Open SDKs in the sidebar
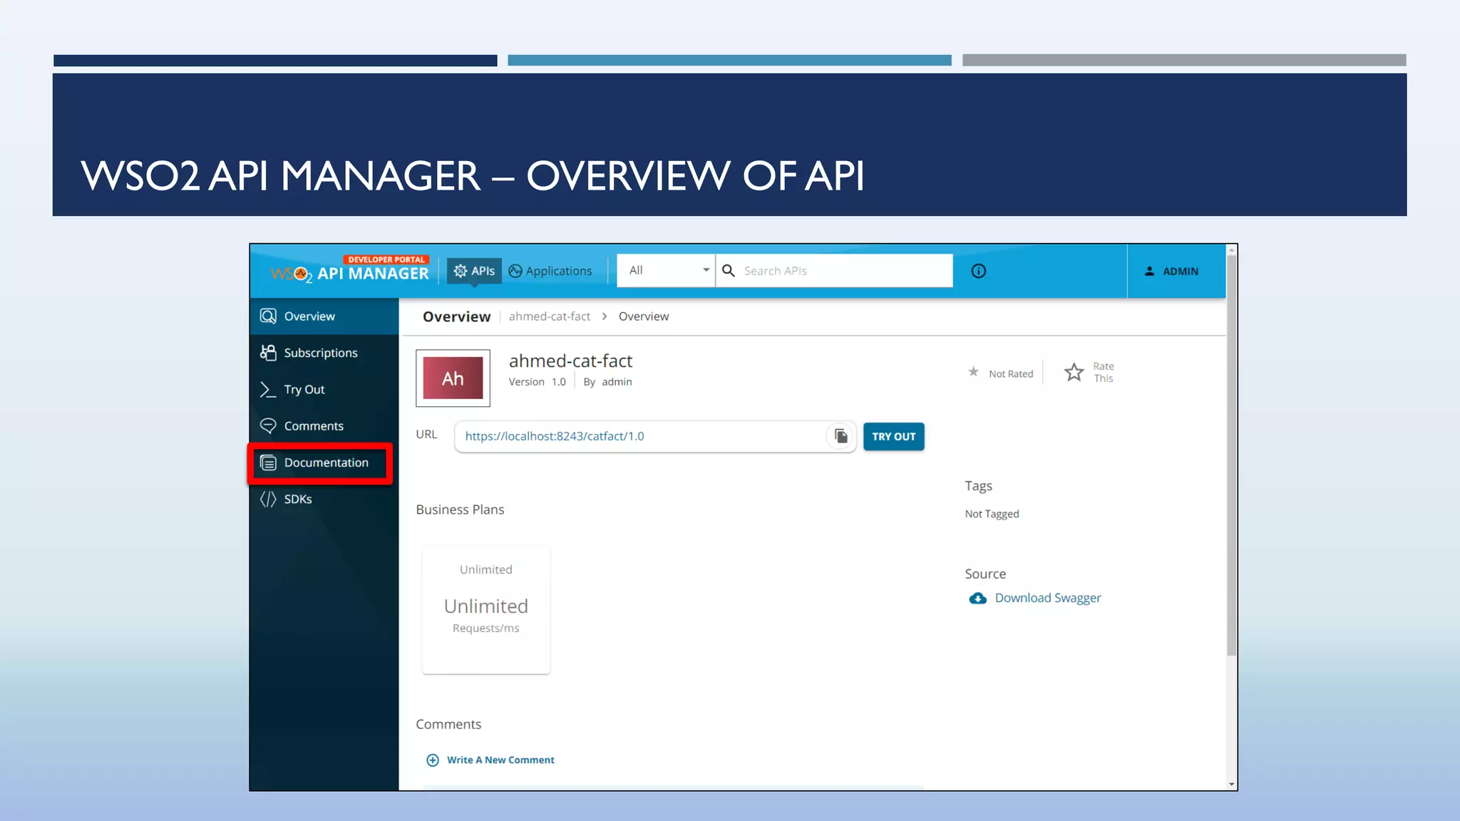1460x821 pixels. click(x=324, y=499)
